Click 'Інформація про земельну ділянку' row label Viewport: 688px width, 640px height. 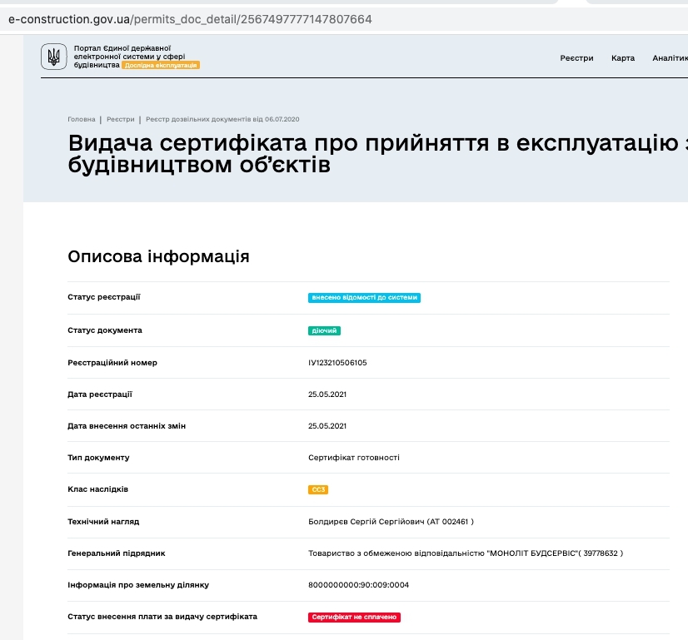click(x=138, y=585)
